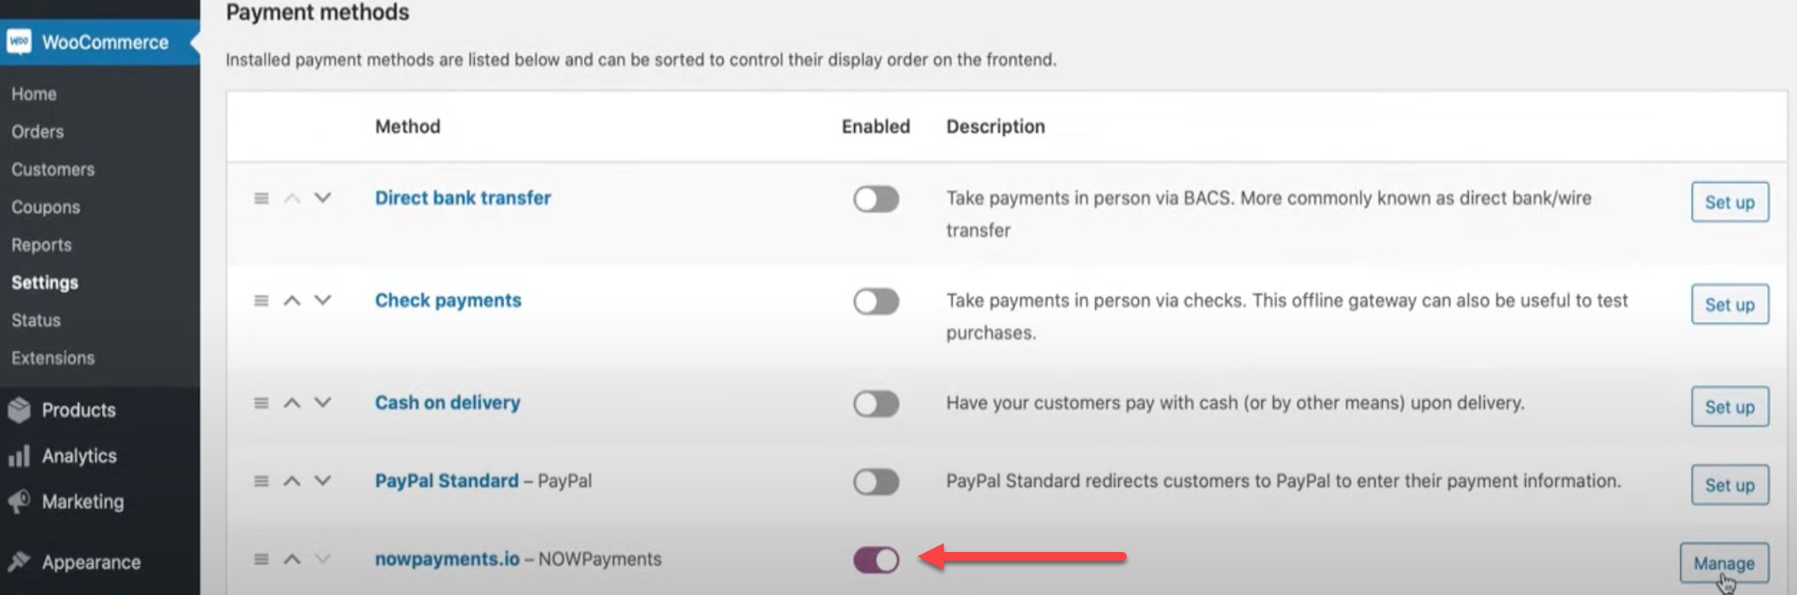The height and width of the screenshot is (595, 1797).
Task: Click the Products box icon
Action: (x=18, y=410)
